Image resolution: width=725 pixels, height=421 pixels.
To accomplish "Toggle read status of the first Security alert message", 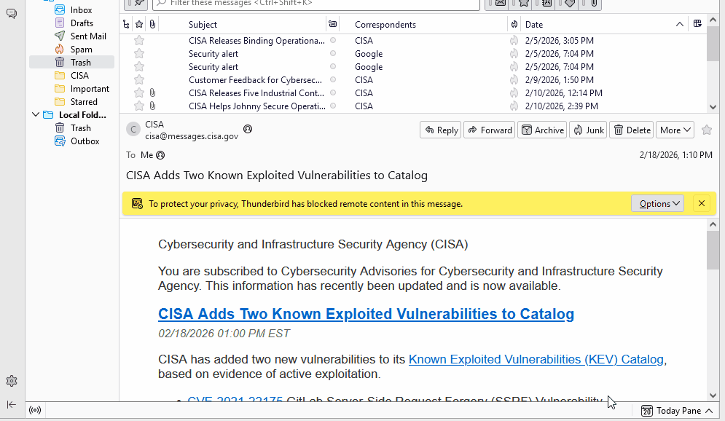I will point(333,54).
